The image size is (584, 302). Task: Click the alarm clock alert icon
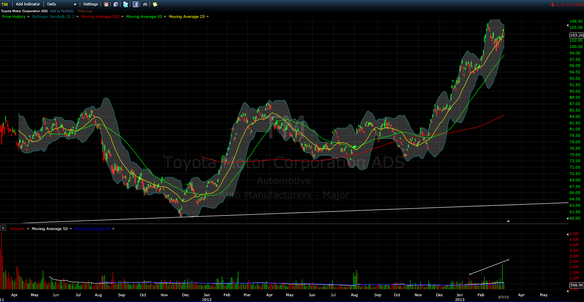(106, 4)
